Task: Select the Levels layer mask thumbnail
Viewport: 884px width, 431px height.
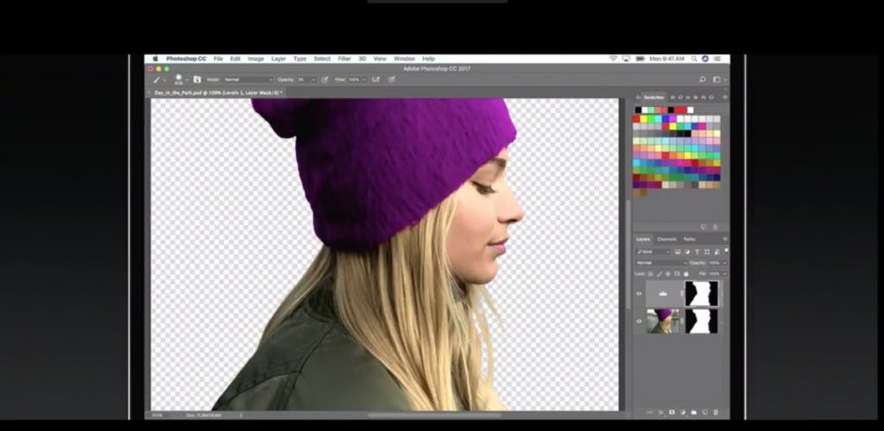Action: (701, 294)
